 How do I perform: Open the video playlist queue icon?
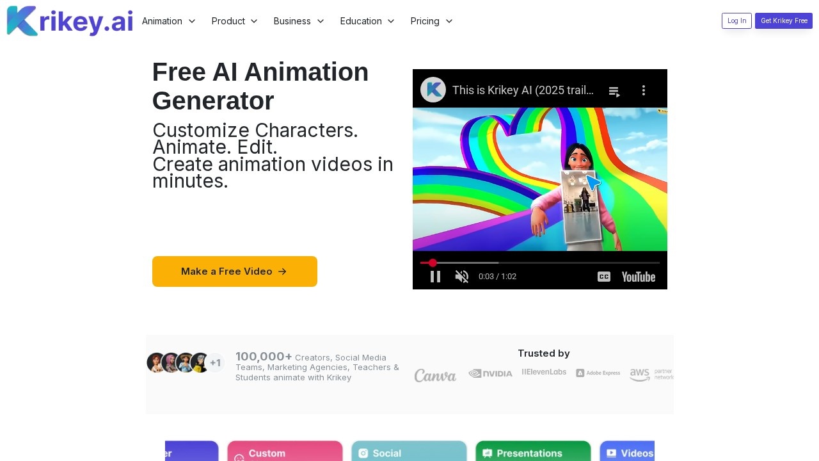click(x=614, y=91)
